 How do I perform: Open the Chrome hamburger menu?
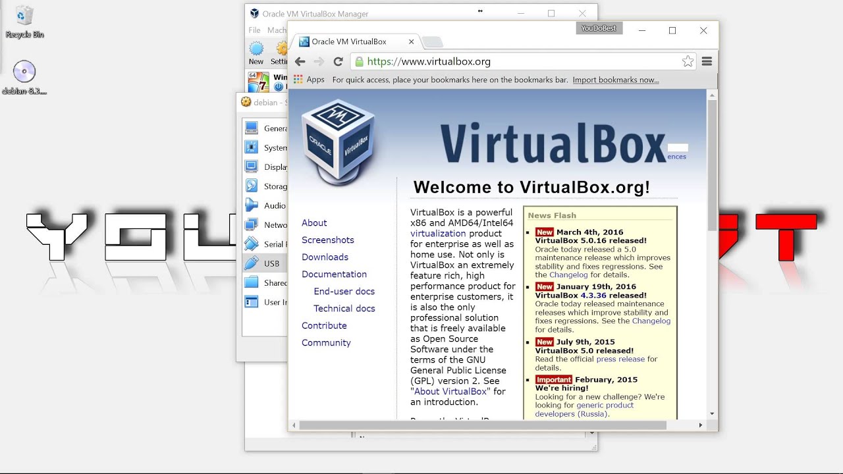coord(707,61)
